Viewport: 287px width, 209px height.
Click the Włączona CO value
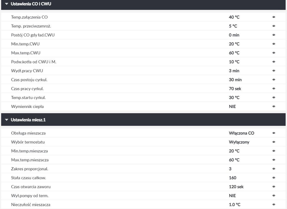point(241,133)
